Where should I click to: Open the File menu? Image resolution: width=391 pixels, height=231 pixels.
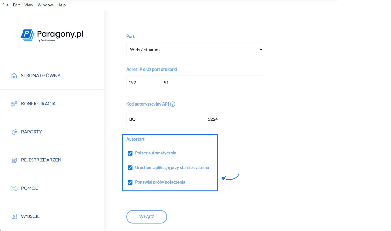[x=5, y=5]
